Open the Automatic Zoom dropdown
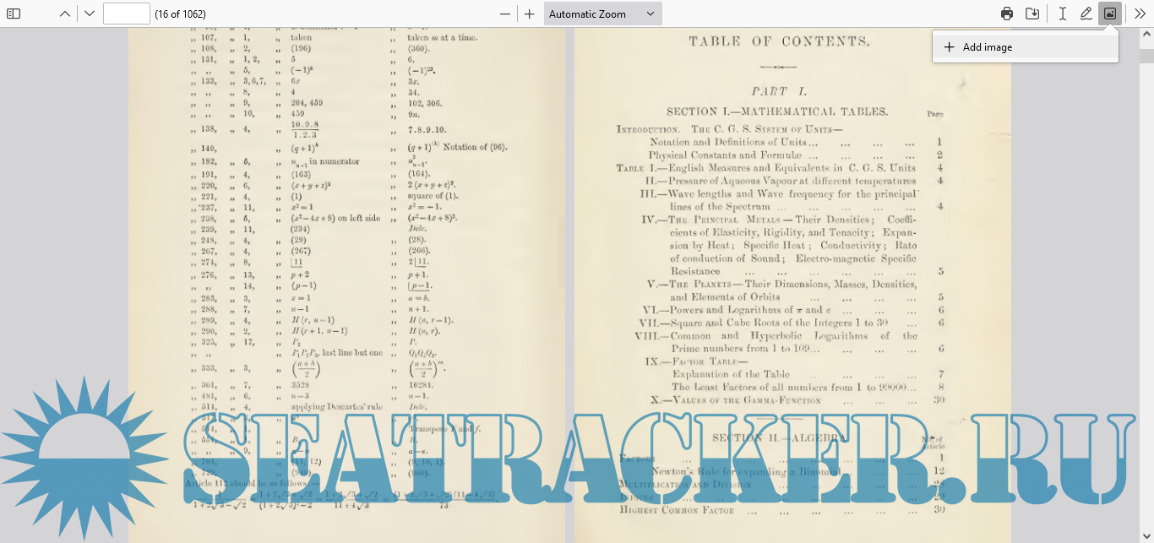 (602, 14)
